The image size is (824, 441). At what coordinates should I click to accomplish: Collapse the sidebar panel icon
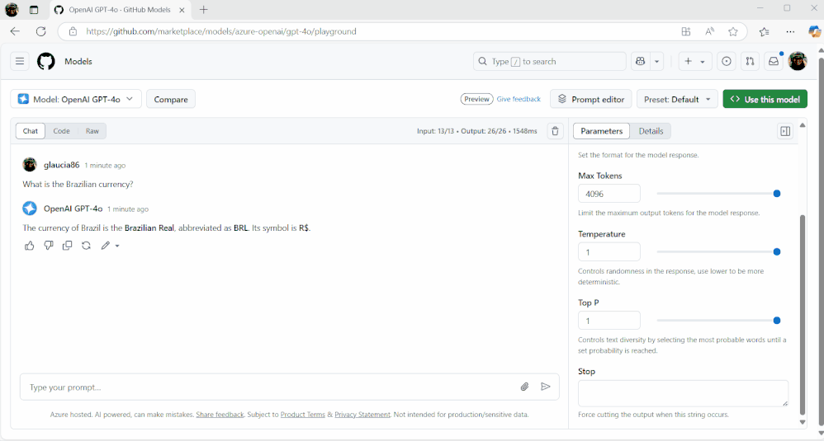785,131
